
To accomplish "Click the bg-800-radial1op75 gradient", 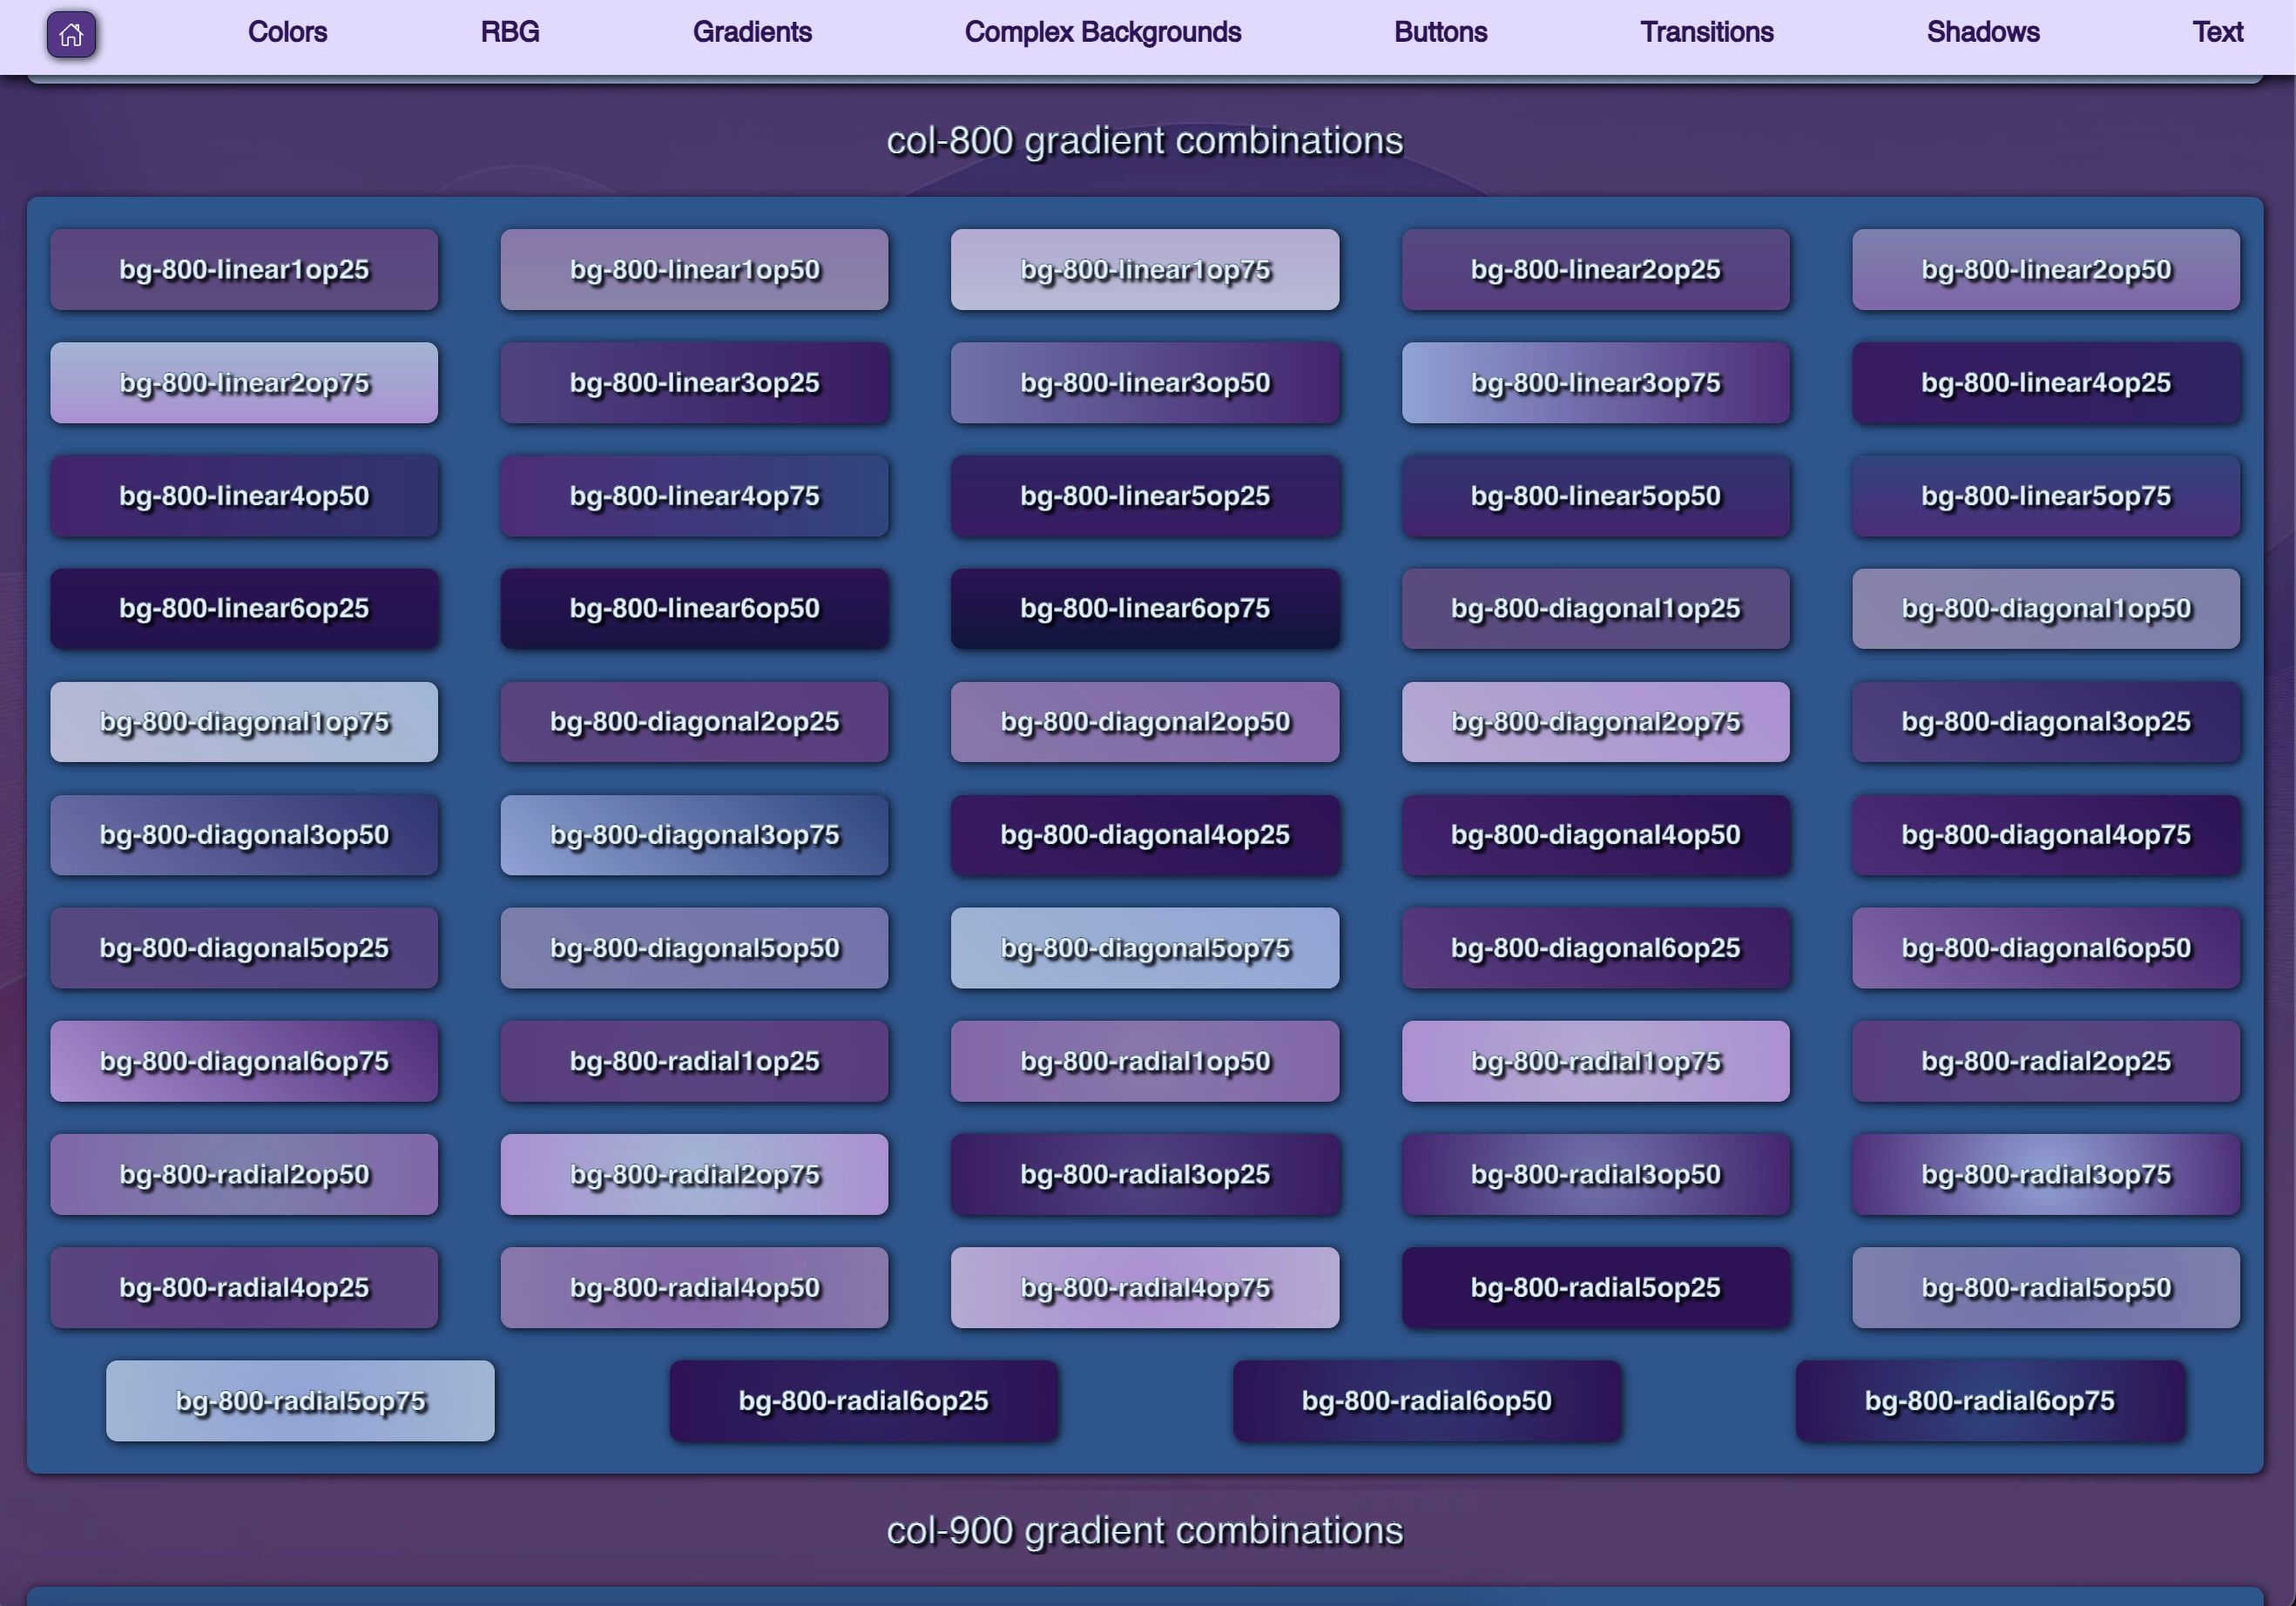I will pos(1595,1061).
